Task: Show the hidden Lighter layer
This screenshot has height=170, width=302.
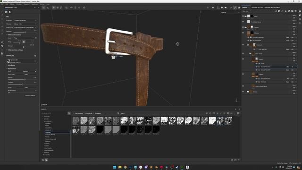Action: click(243, 74)
